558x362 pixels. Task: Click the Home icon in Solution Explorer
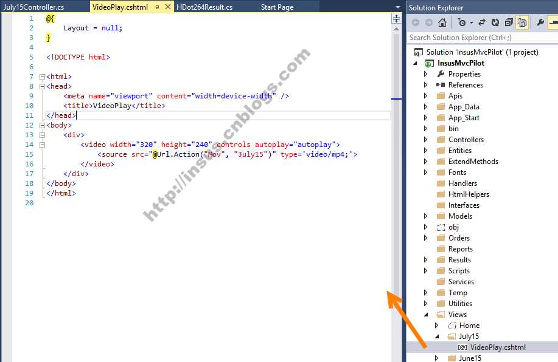pyautogui.click(x=442, y=22)
